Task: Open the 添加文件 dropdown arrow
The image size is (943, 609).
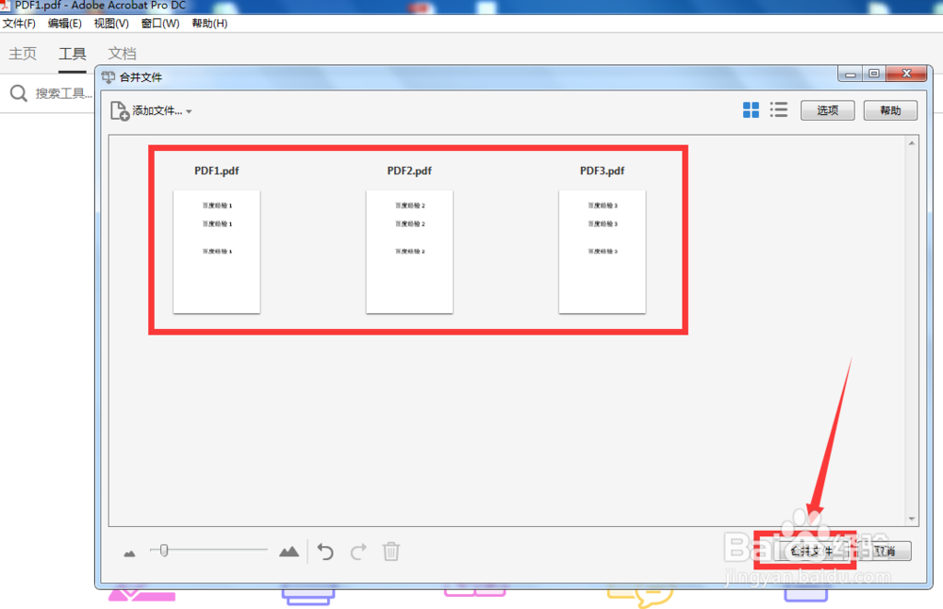Action: click(x=189, y=111)
